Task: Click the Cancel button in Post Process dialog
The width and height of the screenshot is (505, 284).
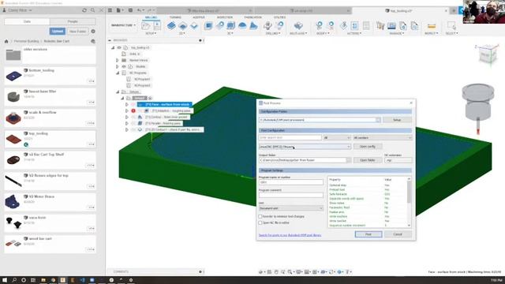Action: (x=398, y=234)
